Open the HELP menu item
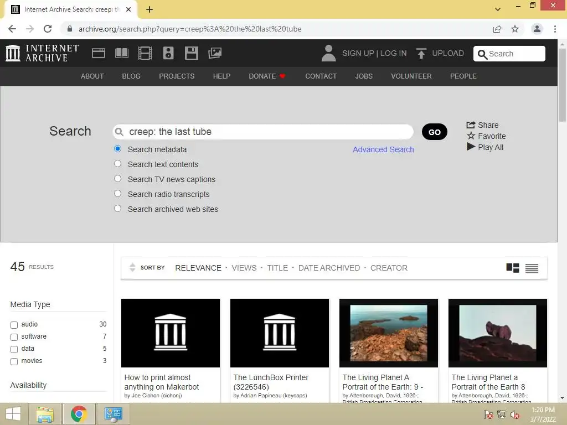 click(221, 76)
